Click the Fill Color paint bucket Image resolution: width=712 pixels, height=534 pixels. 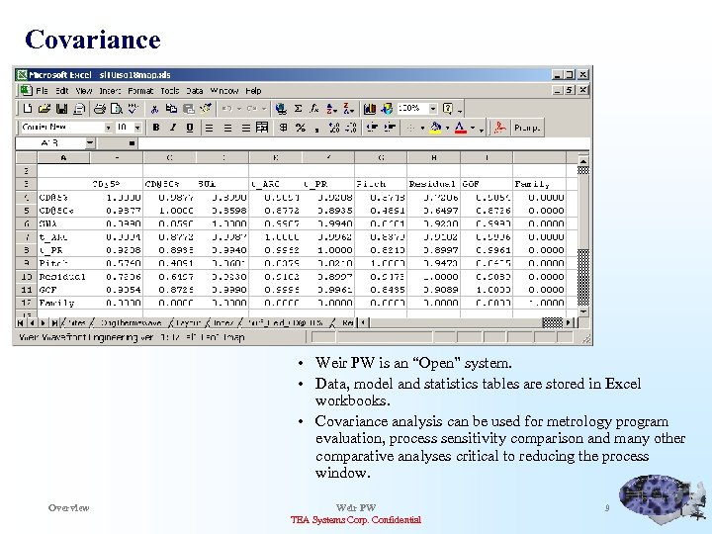(435, 128)
